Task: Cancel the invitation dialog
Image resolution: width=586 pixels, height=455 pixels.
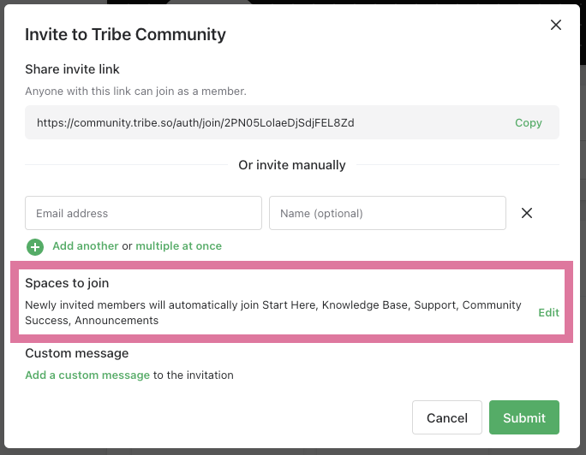Action: [x=446, y=417]
